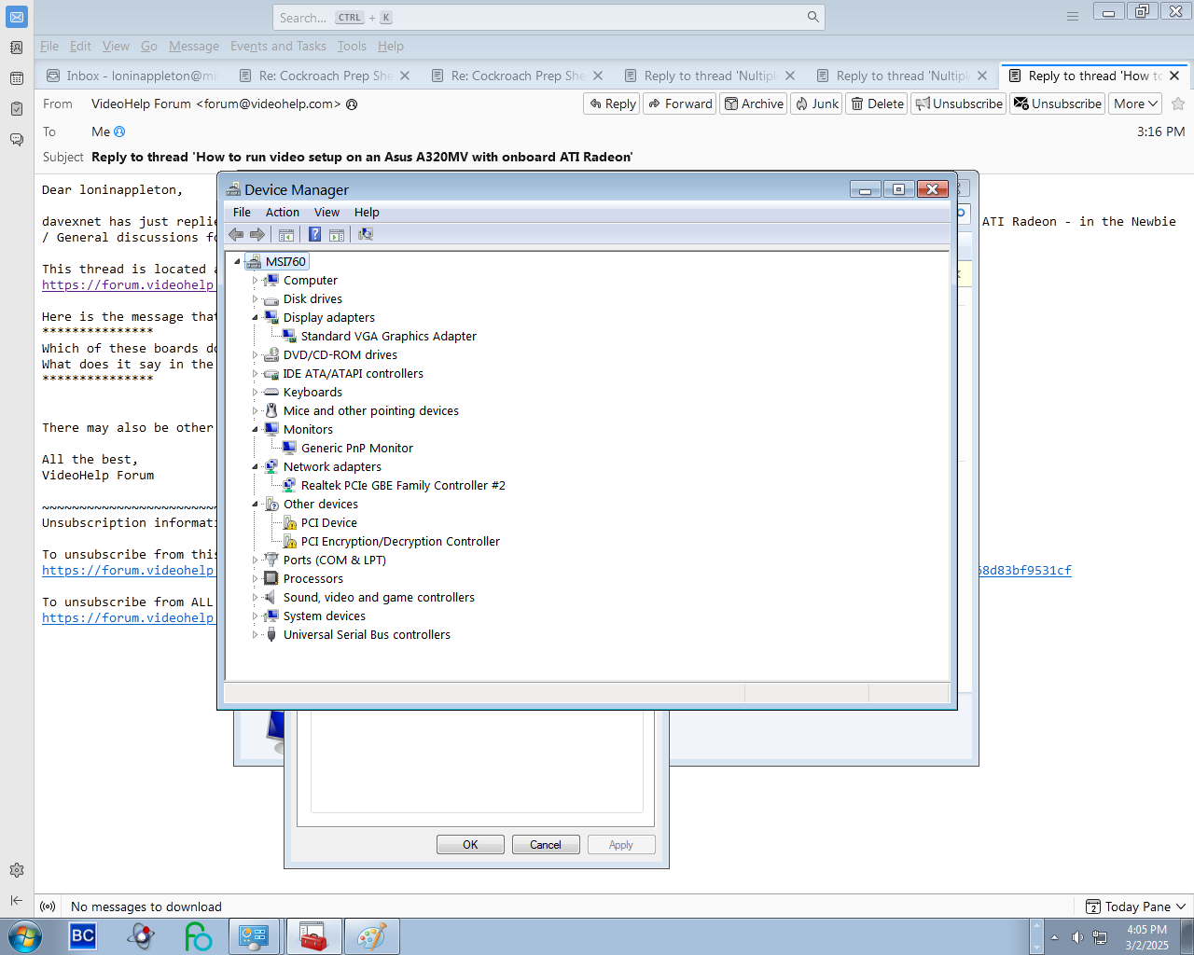Image resolution: width=1194 pixels, height=955 pixels.
Task: Mark the email as Junk
Action: [x=816, y=104]
